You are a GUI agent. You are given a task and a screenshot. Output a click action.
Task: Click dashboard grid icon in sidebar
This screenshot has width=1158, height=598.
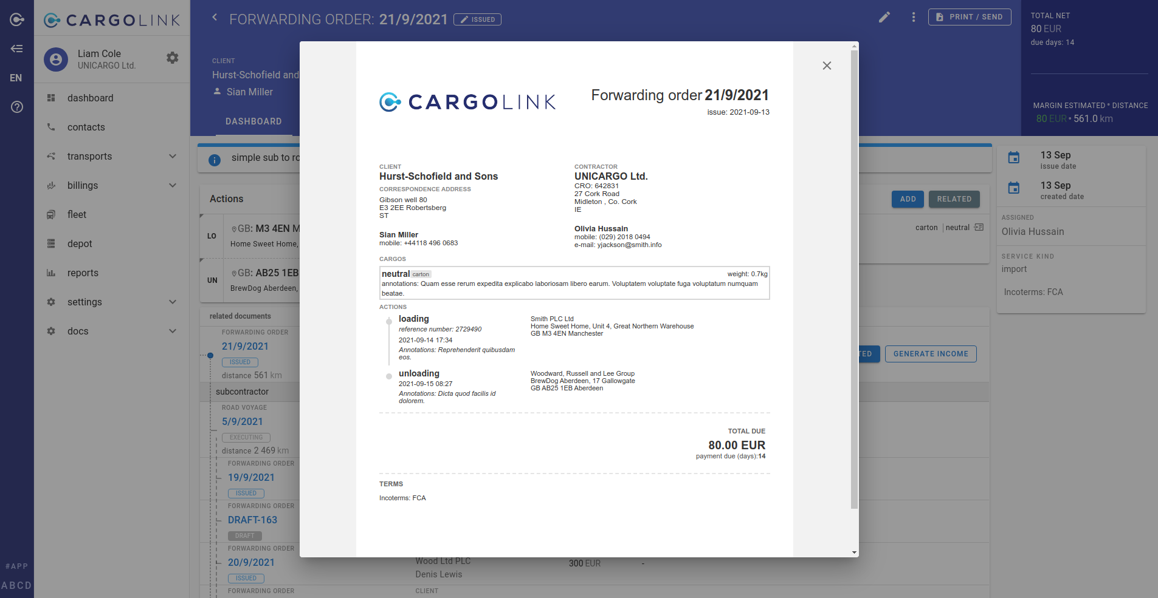[51, 98]
